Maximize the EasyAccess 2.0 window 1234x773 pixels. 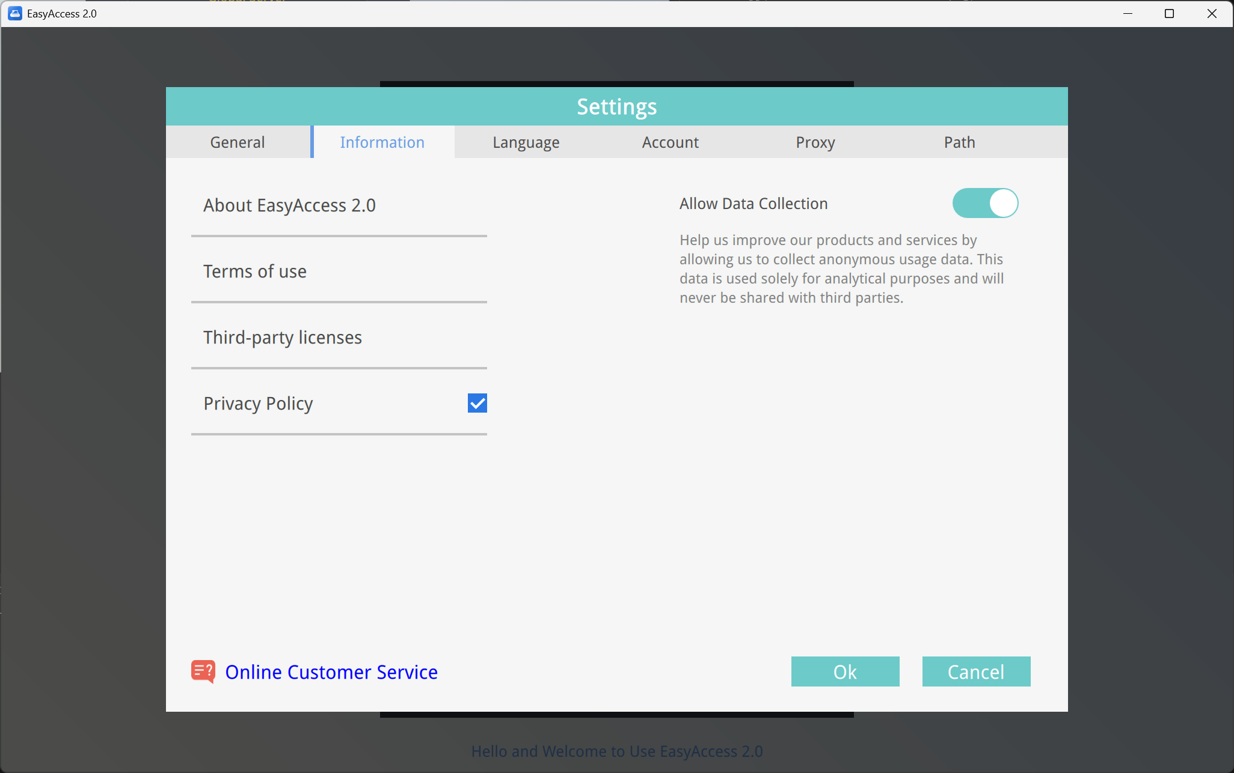pos(1170,13)
